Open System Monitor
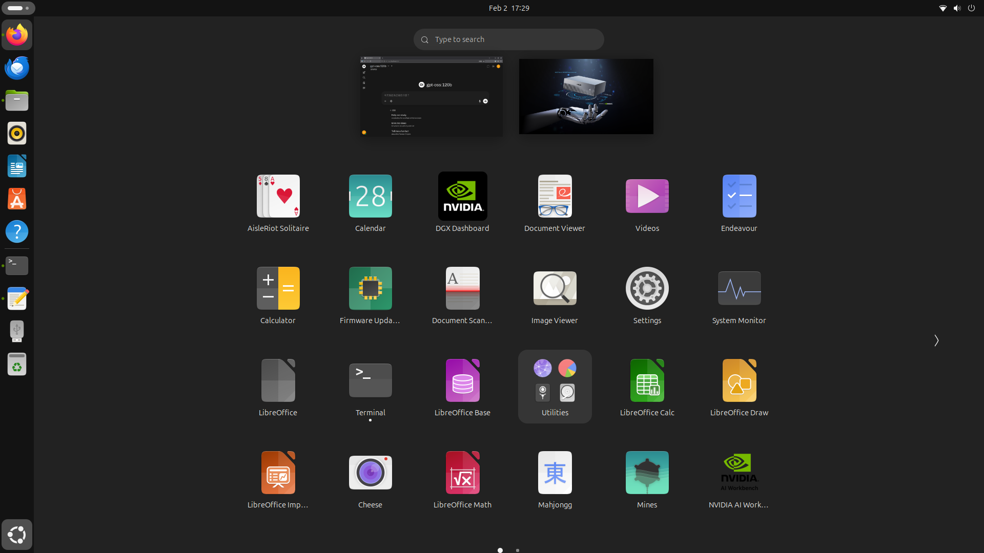This screenshot has height=553, width=984. [x=739, y=294]
